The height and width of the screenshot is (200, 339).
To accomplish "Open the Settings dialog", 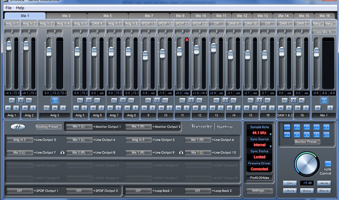I will point(259,191).
